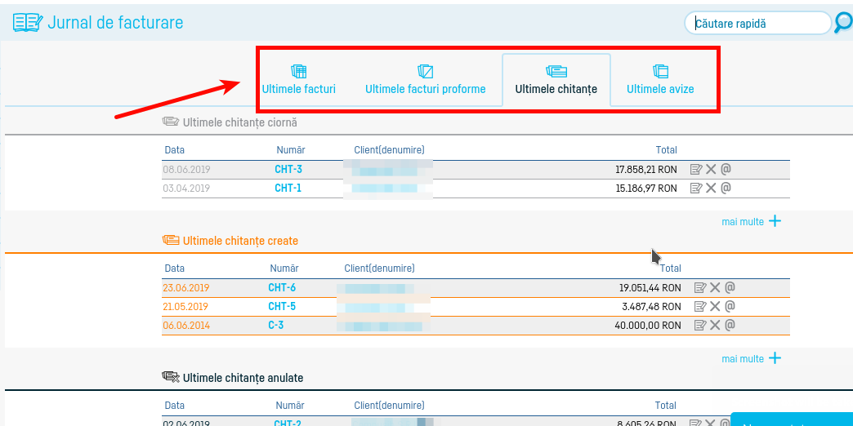Delete receipt CHT-5 with X icon
This screenshot has width=853, height=426.
[x=715, y=306]
